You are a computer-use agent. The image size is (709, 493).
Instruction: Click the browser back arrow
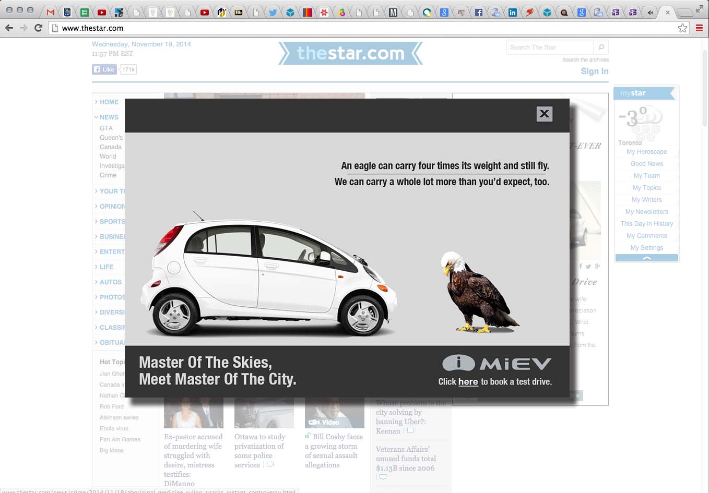point(9,28)
